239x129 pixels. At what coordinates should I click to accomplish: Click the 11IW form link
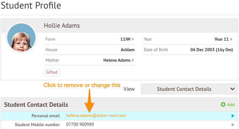[x=125, y=39]
